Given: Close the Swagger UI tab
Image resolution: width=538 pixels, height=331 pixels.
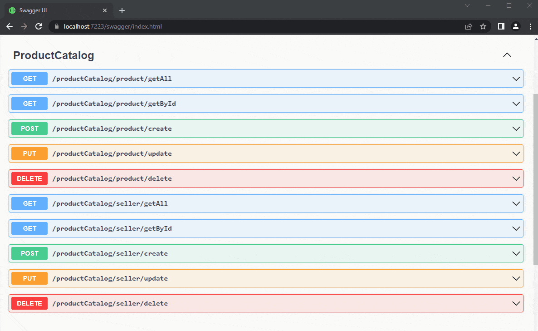Looking at the screenshot, I should click(105, 10).
